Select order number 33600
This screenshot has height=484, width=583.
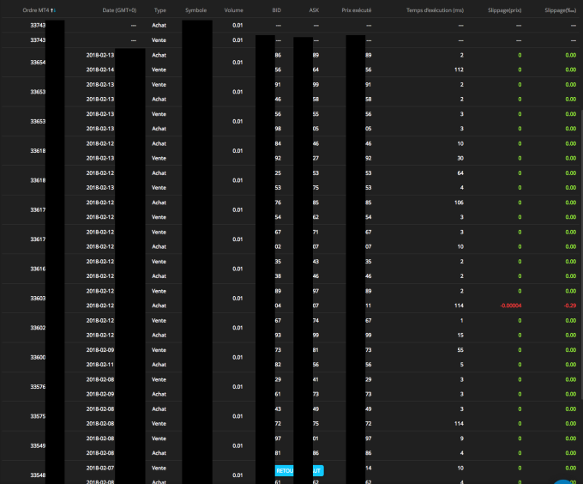(x=38, y=357)
